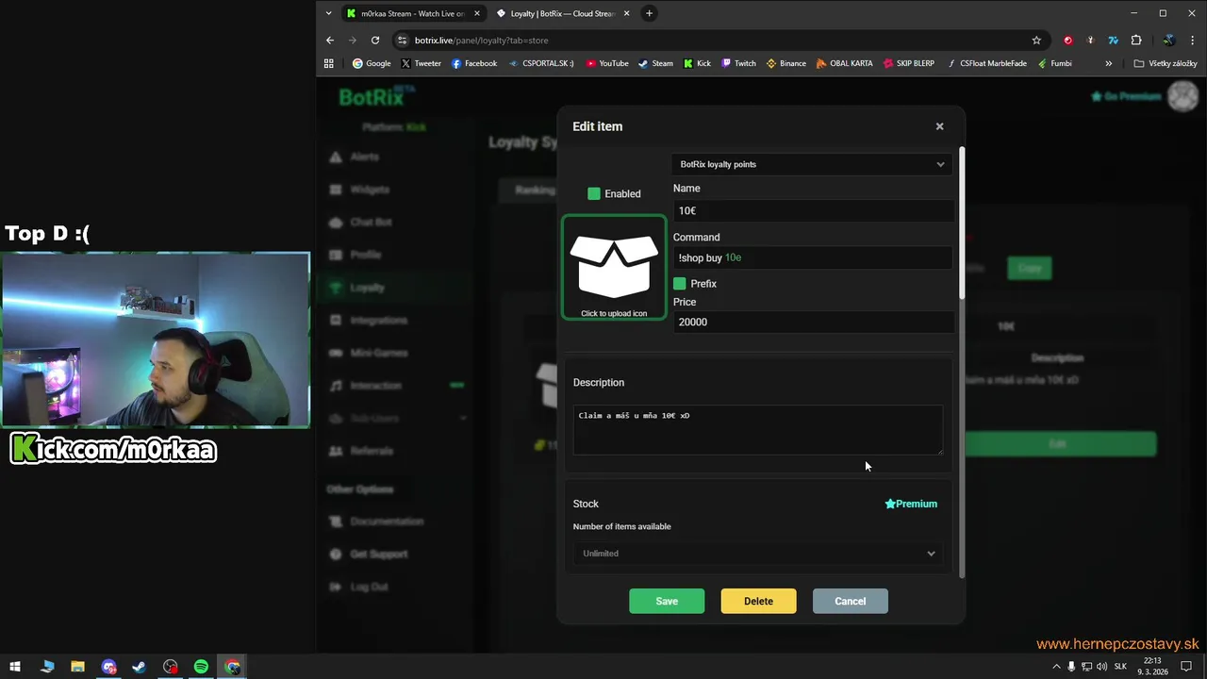Image resolution: width=1207 pixels, height=679 pixels.
Task: Open the volume control in system tray
Action: tap(1102, 667)
